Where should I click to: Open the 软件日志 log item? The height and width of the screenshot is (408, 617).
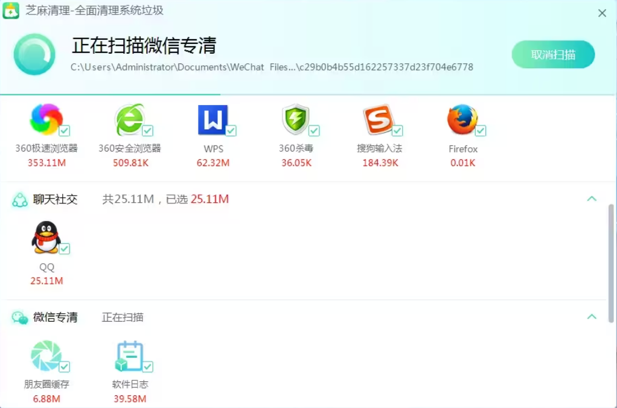point(131,357)
